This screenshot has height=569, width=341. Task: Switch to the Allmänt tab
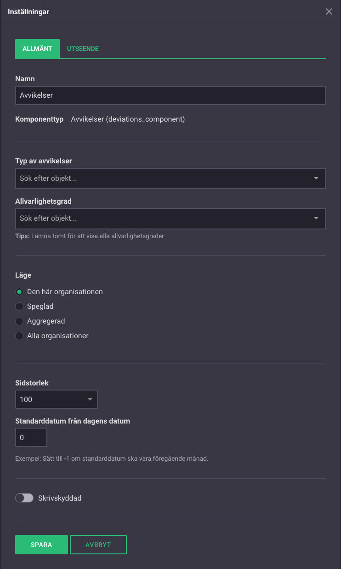coord(37,49)
